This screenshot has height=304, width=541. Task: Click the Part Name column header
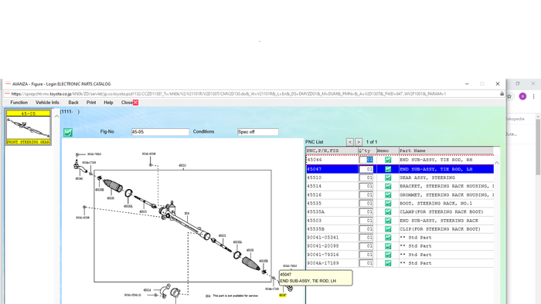pyautogui.click(x=446, y=150)
